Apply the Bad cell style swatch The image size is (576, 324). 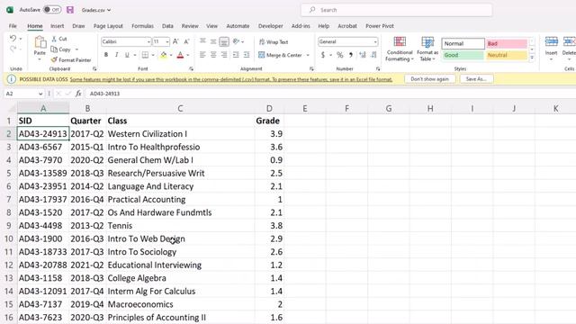[507, 43]
